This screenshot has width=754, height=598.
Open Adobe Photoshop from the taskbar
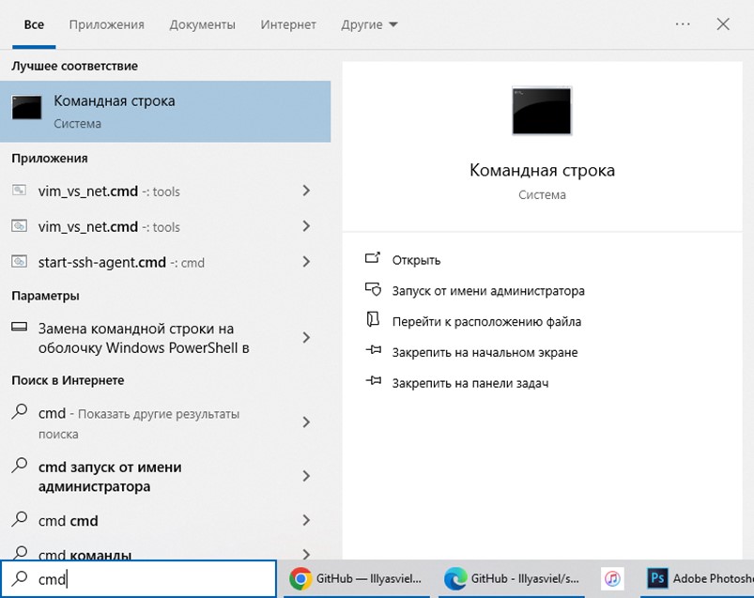700,579
